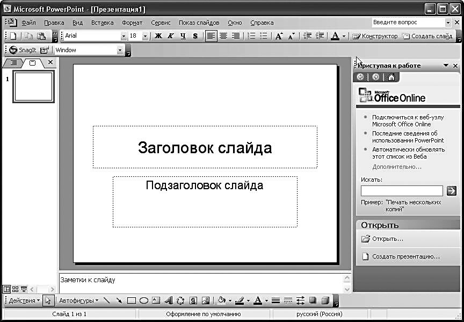Open font color dropdown arrow in formatting toolbar
This screenshot has height=322, width=464.
(x=344, y=36)
